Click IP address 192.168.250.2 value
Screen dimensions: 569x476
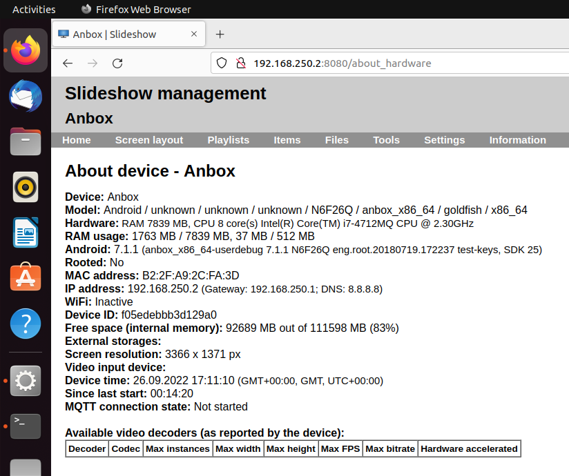[x=163, y=288]
